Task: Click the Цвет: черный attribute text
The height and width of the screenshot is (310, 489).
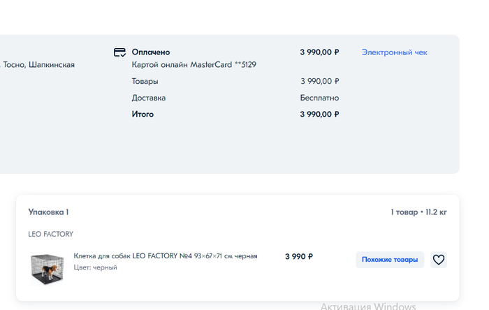Action: 96,267
